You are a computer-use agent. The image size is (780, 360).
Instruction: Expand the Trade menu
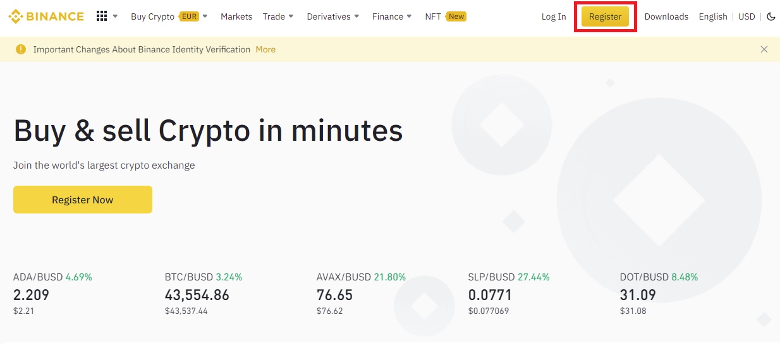coord(278,16)
